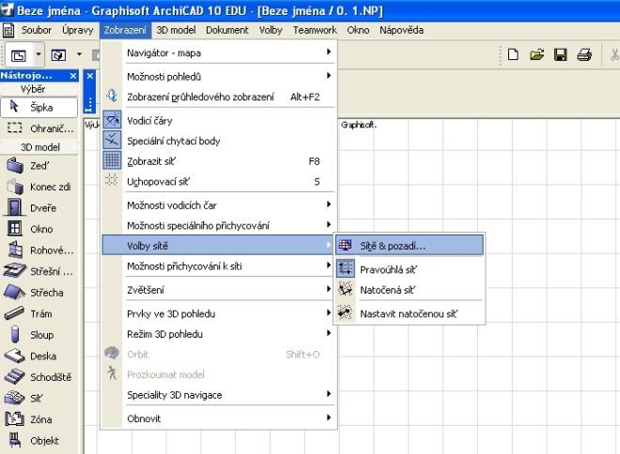The height and width of the screenshot is (454, 620).
Task: Collapse the 3D model toolbox section header
Action: click(39, 147)
